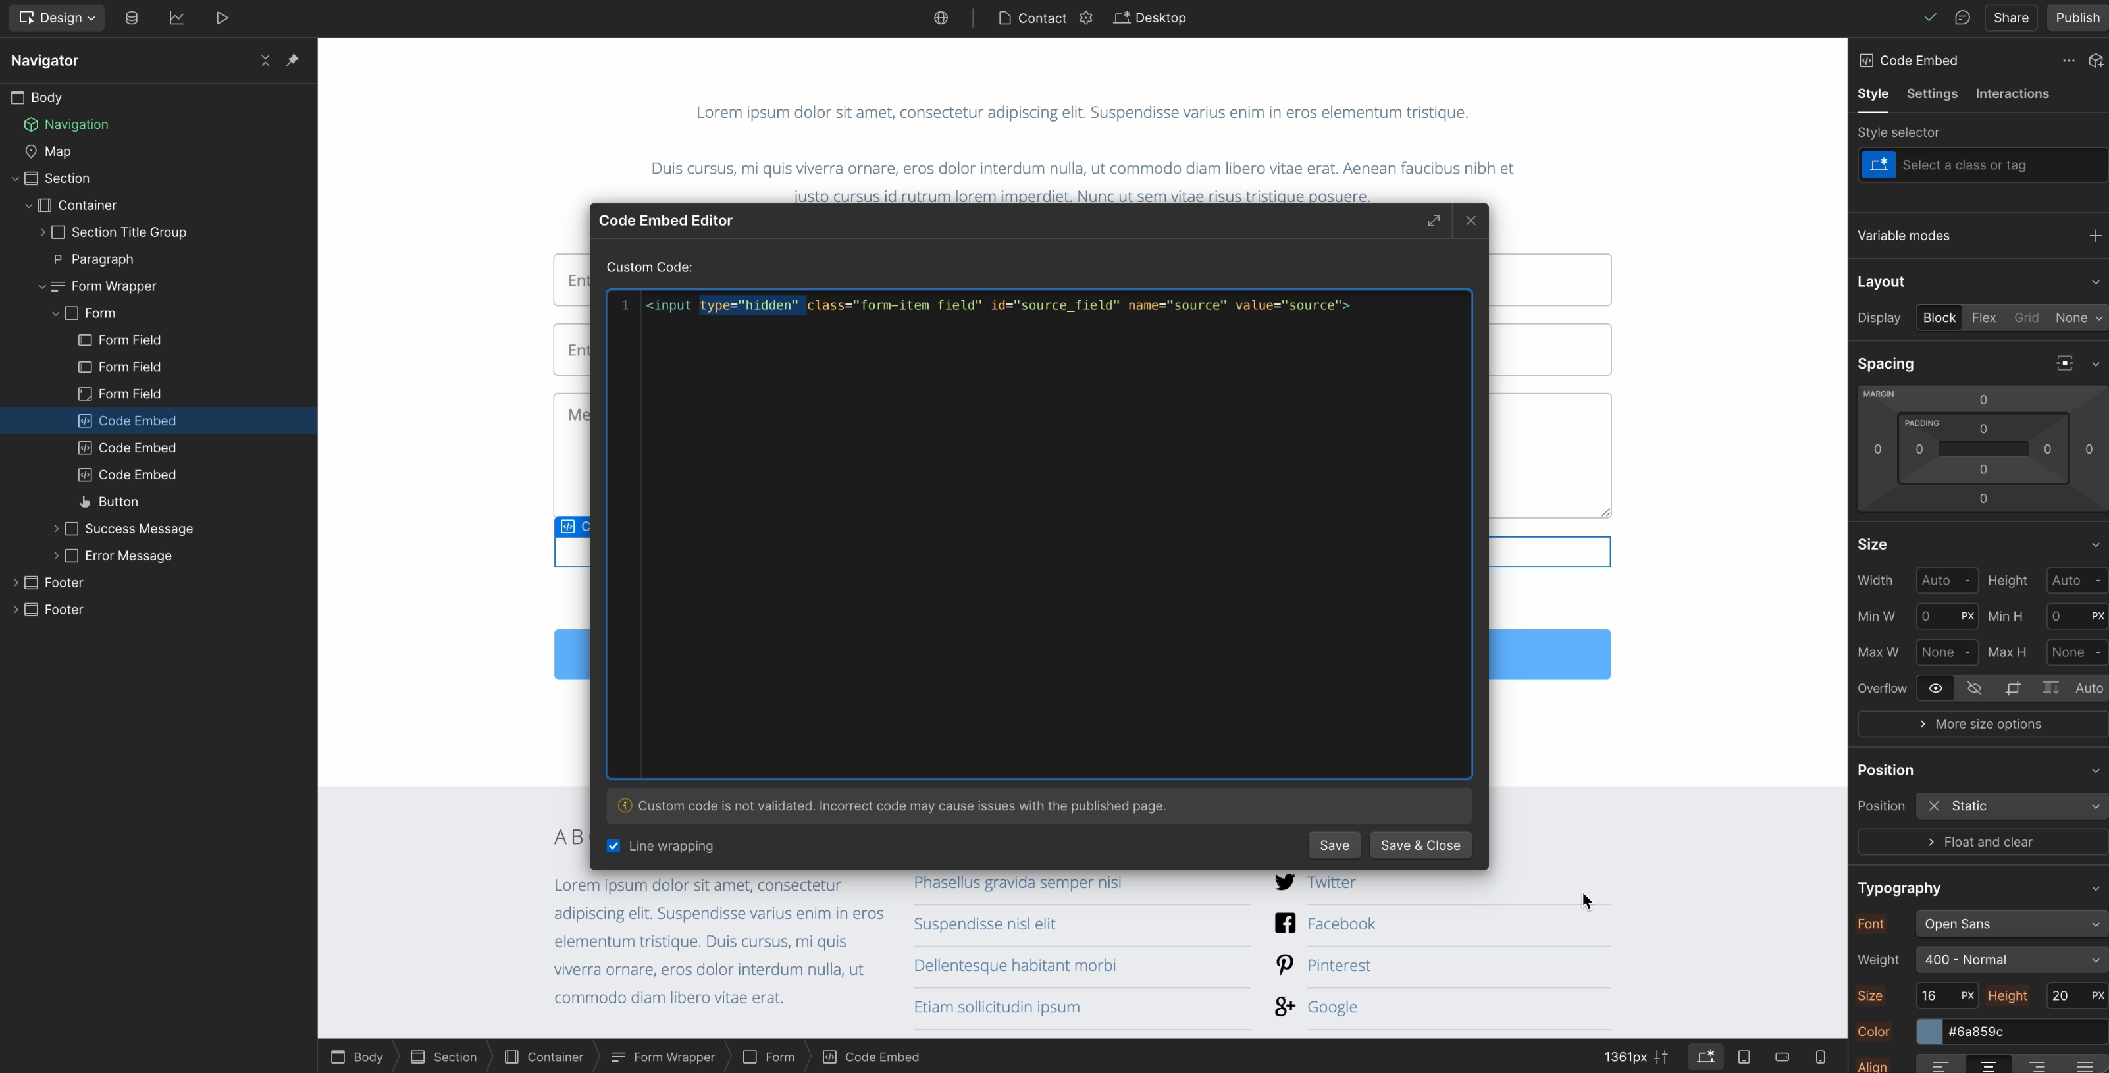Switch to the Settings tab

point(1931,93)
